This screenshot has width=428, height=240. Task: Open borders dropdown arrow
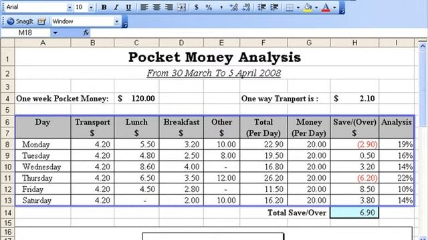298,7
